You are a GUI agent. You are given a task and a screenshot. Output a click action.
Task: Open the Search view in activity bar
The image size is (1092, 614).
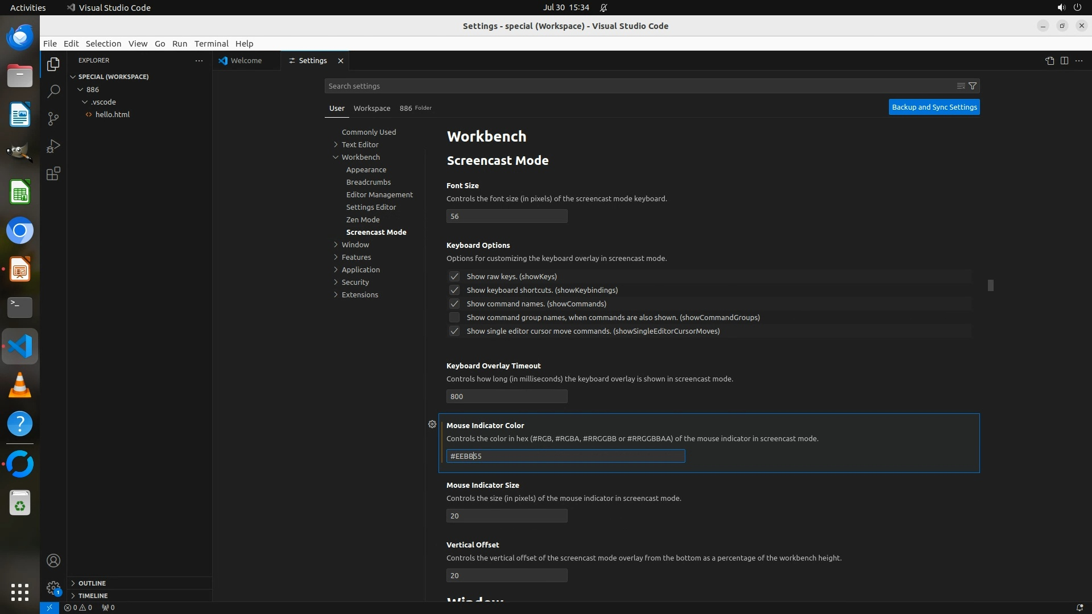pyautogui.click(x=53, y=91)
